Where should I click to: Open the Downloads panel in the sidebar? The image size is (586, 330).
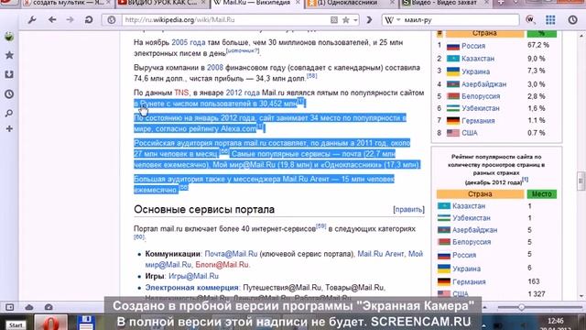[9, 74]
